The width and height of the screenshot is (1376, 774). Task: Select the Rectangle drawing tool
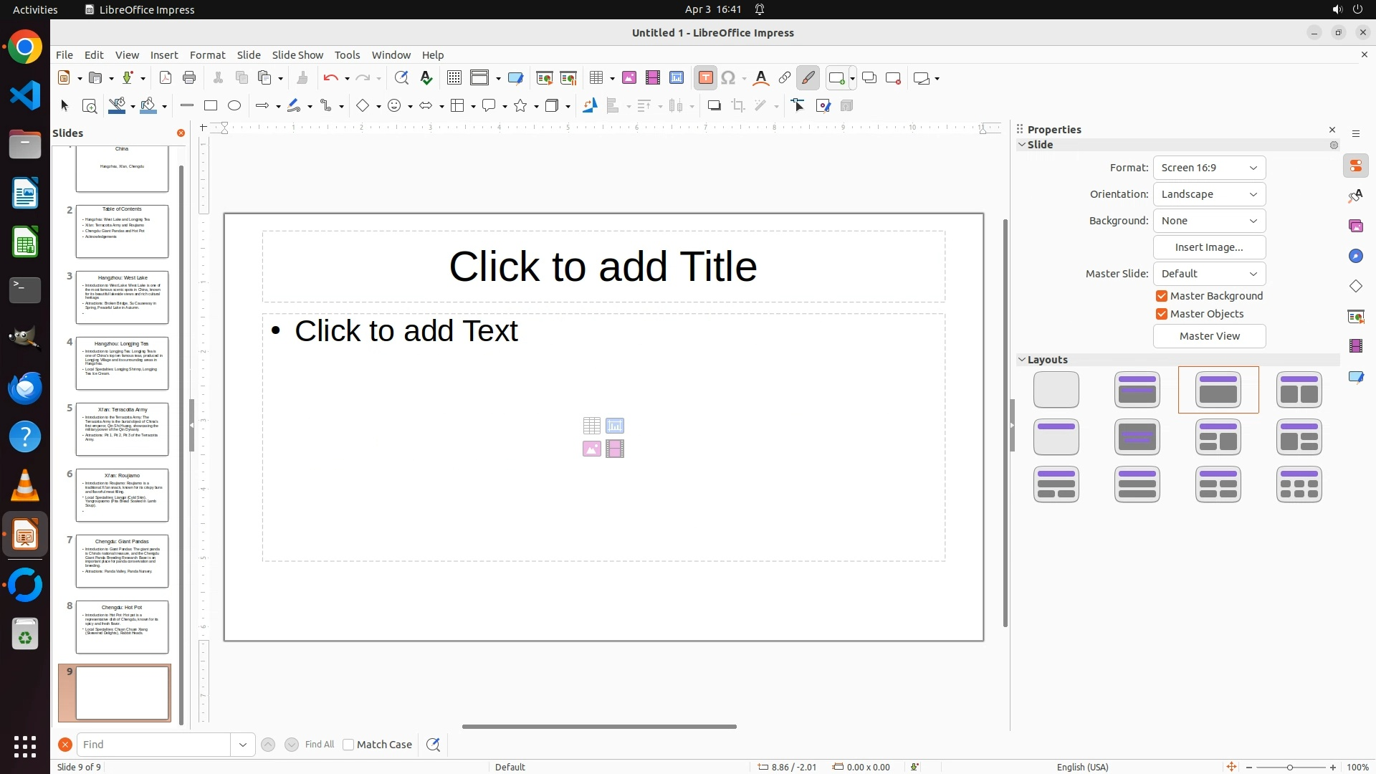pos(211,106)
